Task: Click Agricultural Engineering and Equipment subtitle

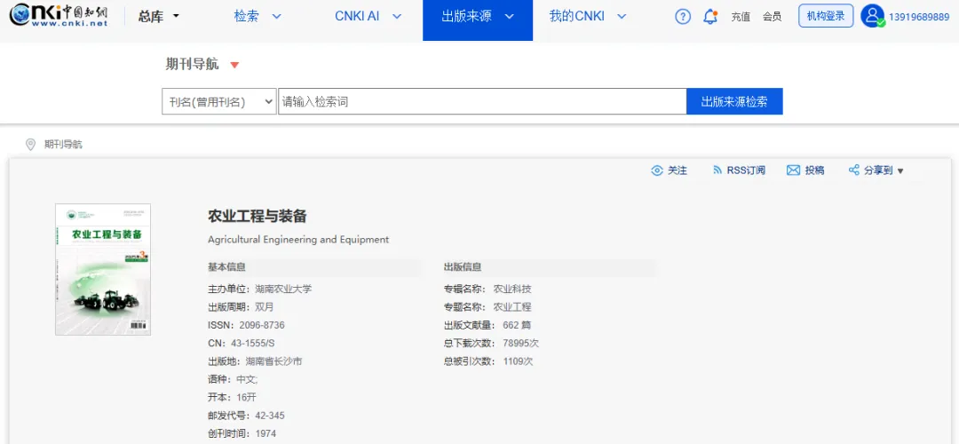Action: [298, 239]
